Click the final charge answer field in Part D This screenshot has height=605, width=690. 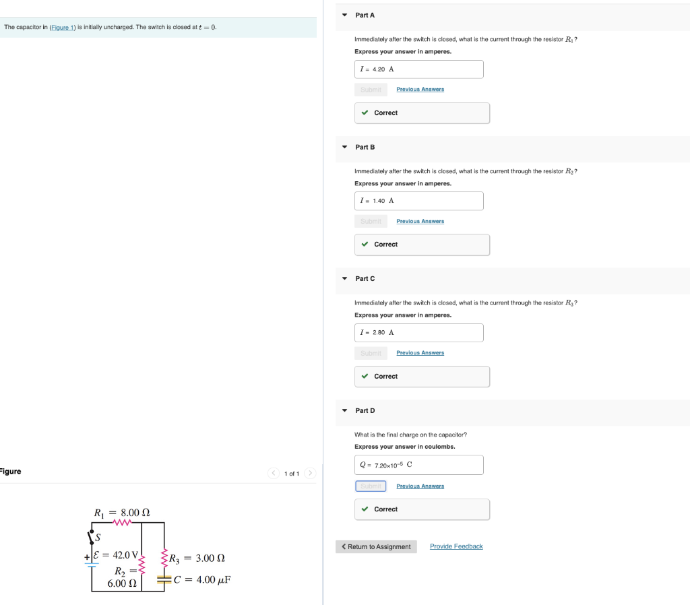tap(418, 465)
